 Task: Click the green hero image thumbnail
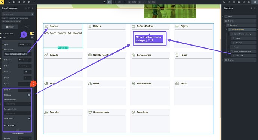pyautogui.click(x=170, y=11)
